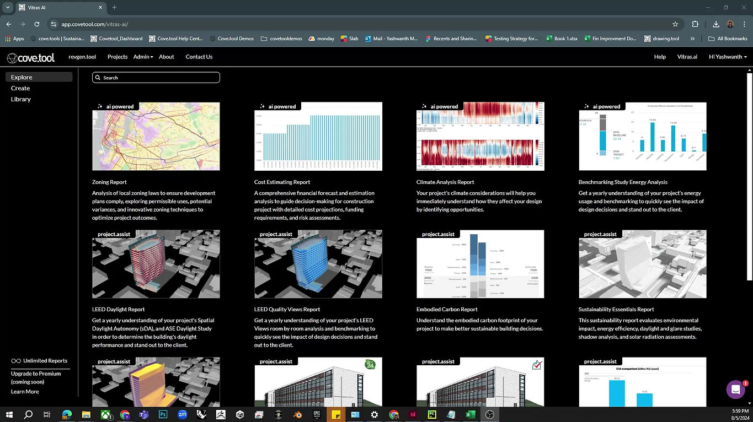The width and height of the screenshot is (753, 422).
Task: Open the Apps bookmark shortcut
Action: pyautogui.click(x=15, y=39)
